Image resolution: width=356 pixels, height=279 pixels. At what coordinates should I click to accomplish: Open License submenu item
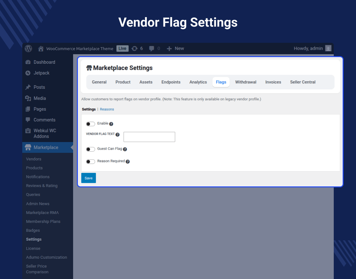(x=33, y=249)
